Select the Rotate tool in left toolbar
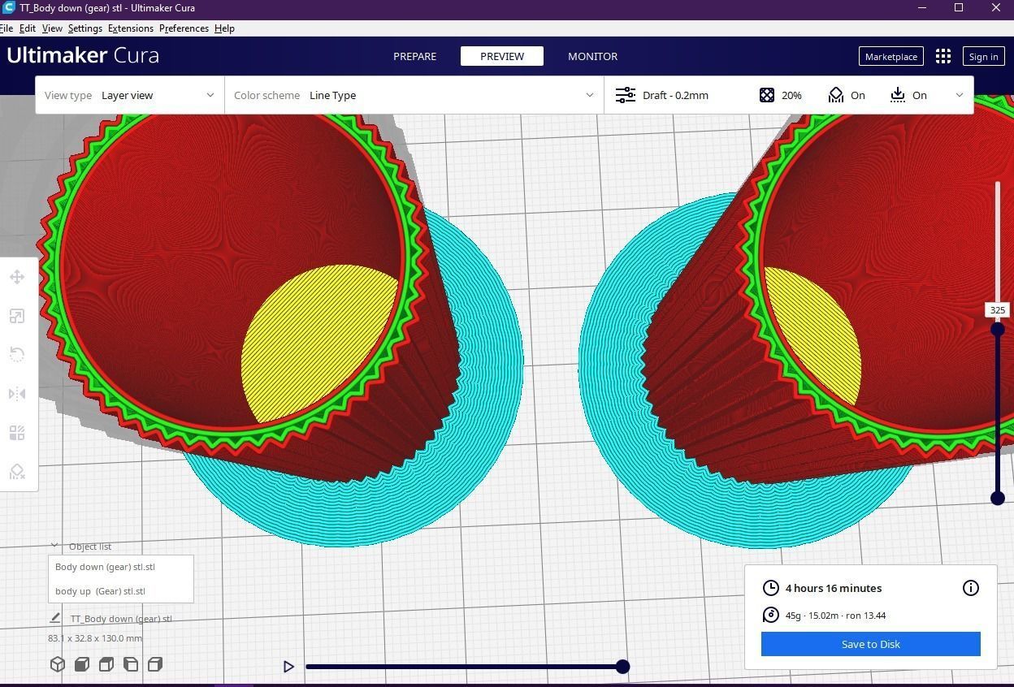The width and height of the screenshot is (1014, 687). 17,355
